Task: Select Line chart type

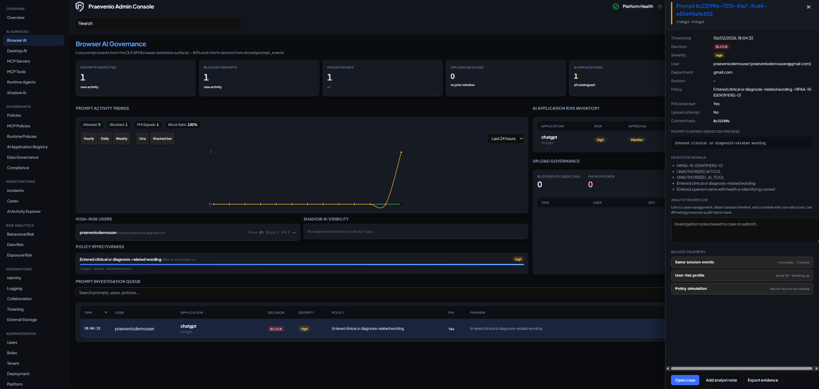Action: pyautogui.click(x=142, y=139)
